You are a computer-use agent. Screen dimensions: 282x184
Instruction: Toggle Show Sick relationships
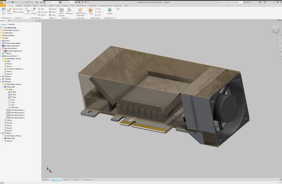(43, 12)
